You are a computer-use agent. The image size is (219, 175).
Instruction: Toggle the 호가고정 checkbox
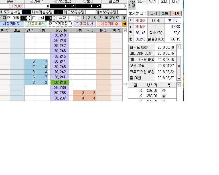[51, 24]
